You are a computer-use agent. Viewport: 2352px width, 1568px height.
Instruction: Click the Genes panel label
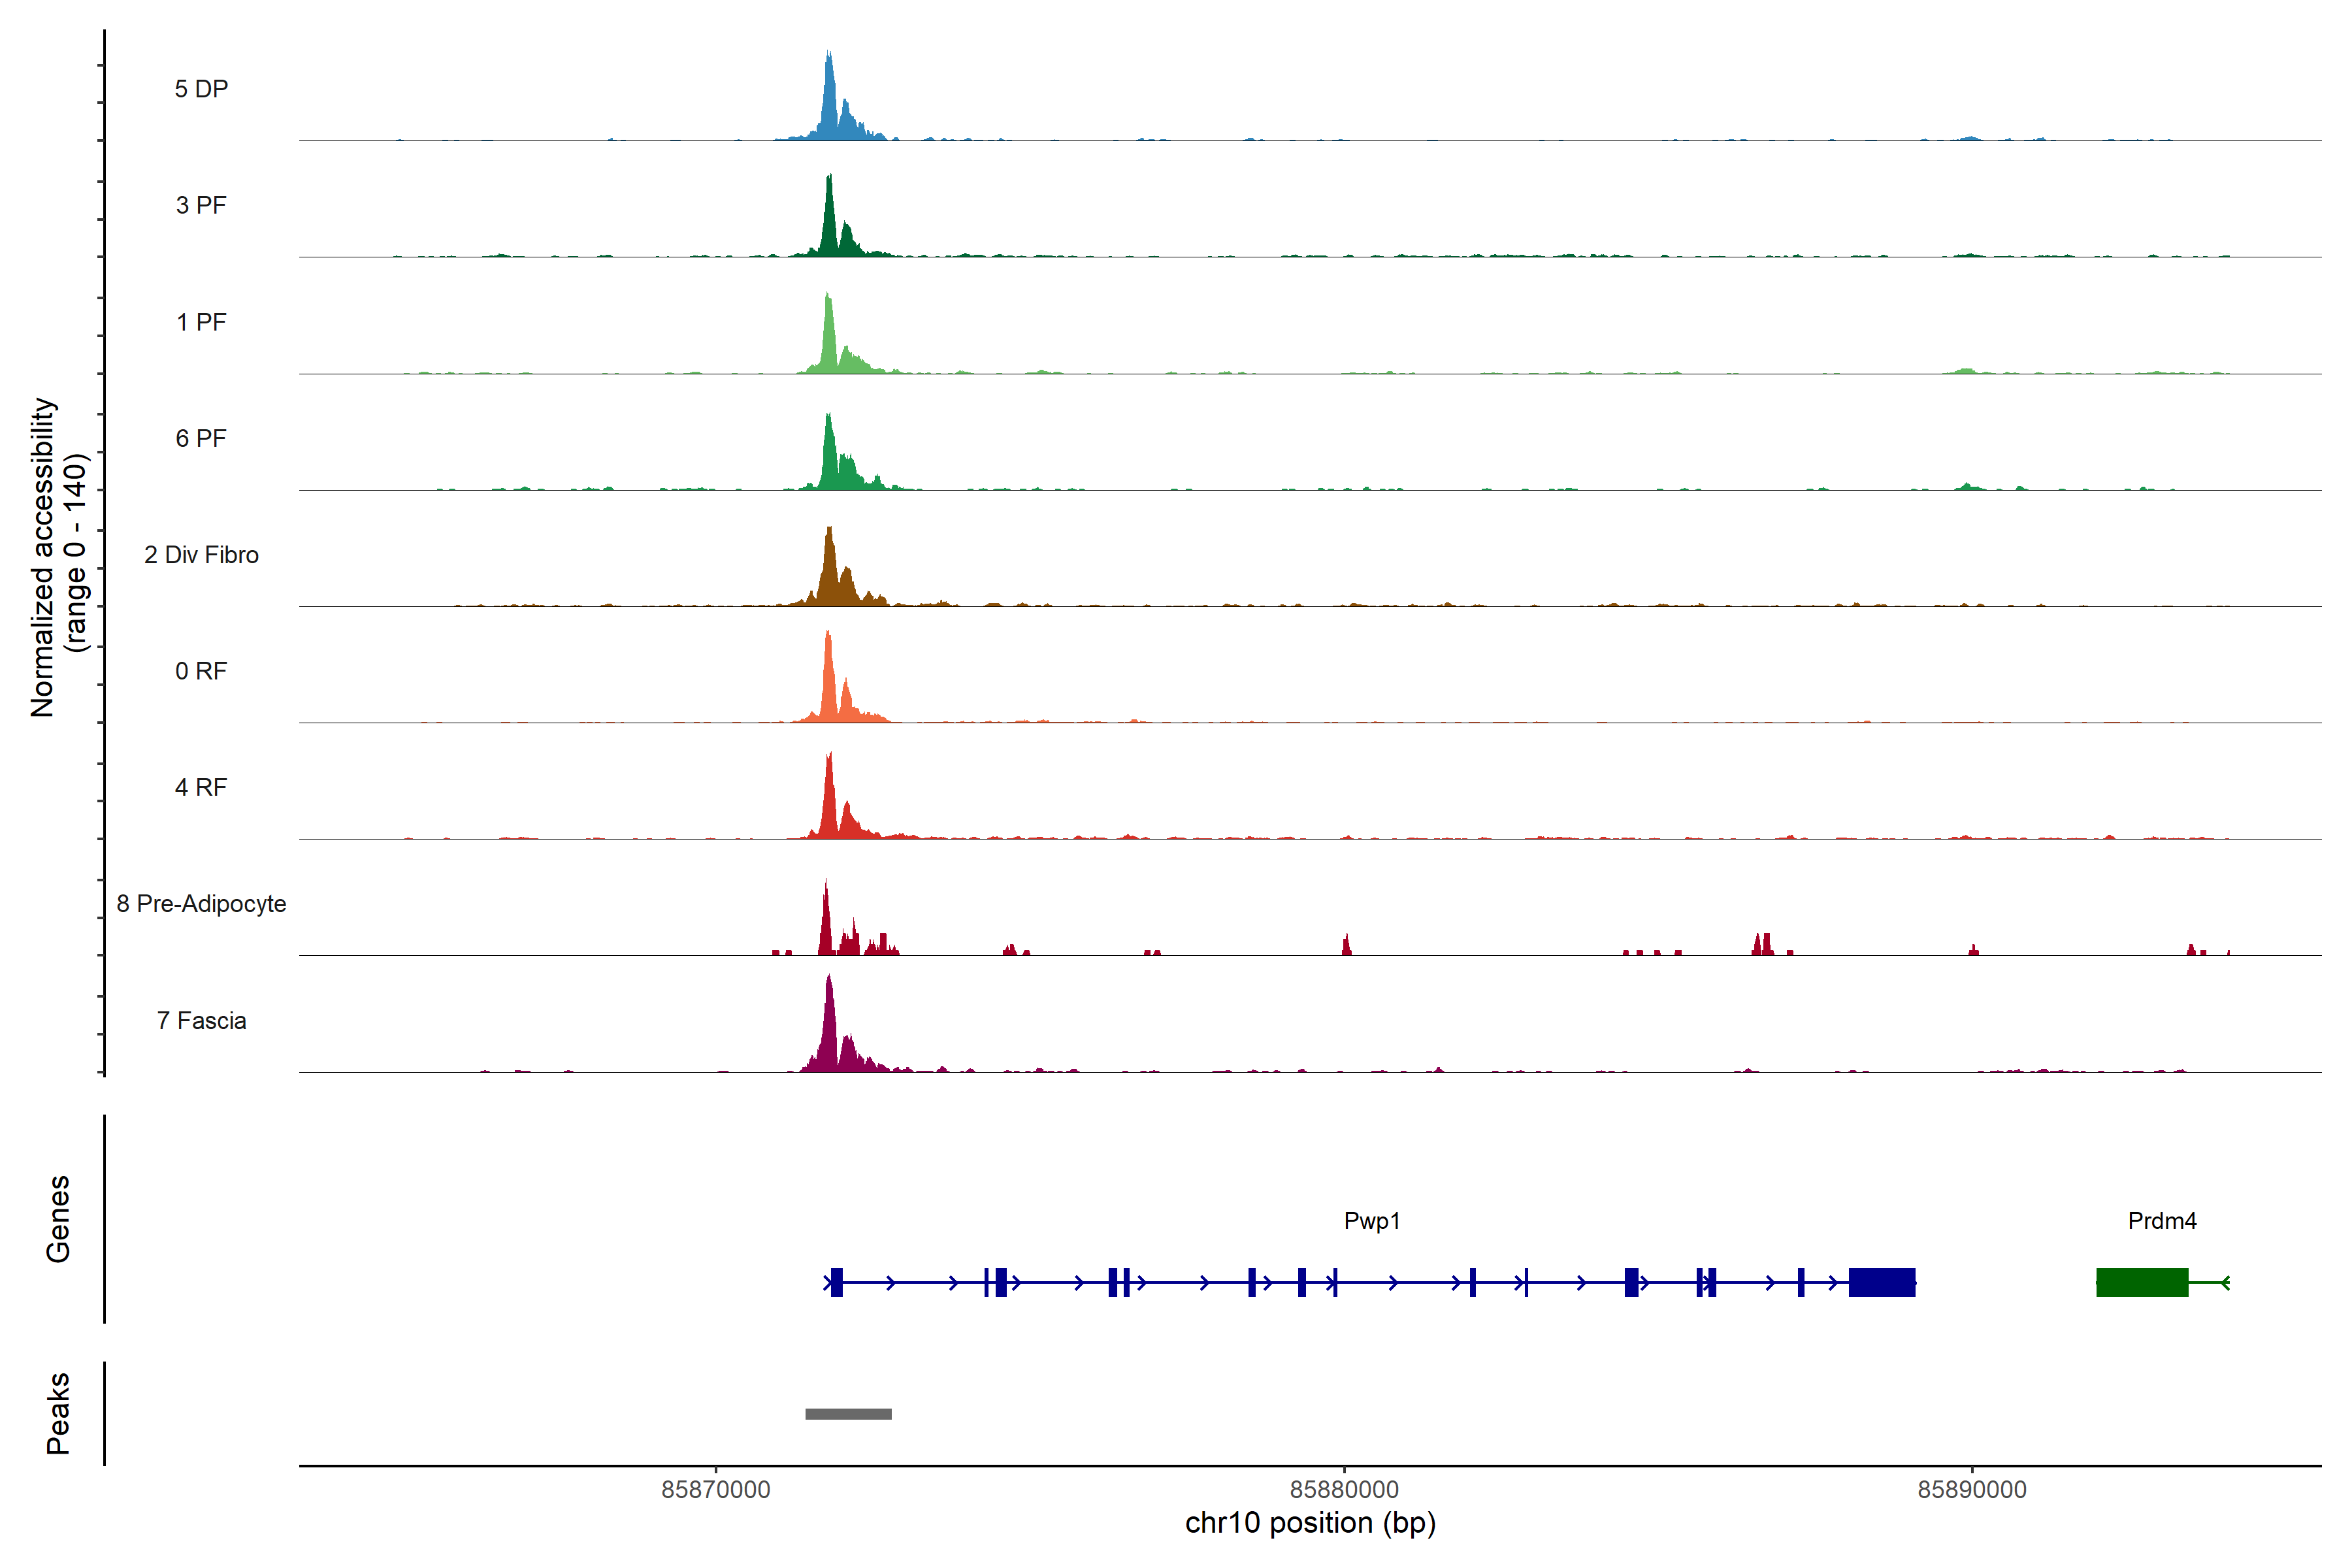[x=58, y=1219]
